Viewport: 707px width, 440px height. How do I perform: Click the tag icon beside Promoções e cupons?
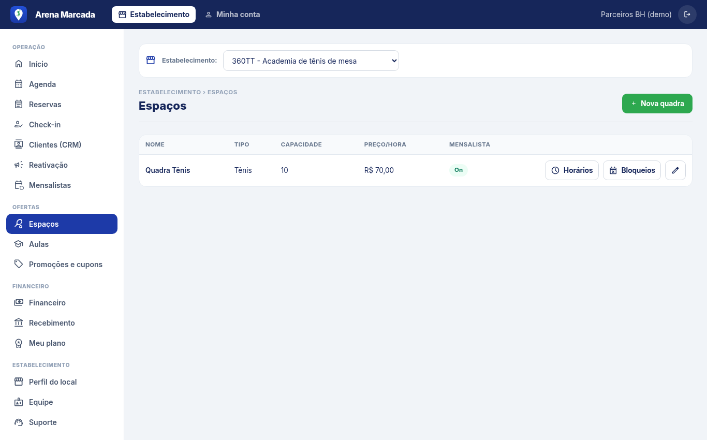[19, 265]
